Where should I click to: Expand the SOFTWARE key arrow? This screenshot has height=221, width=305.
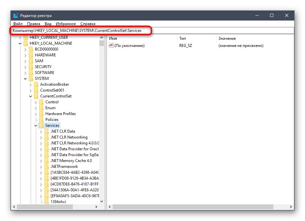point(25,73)
